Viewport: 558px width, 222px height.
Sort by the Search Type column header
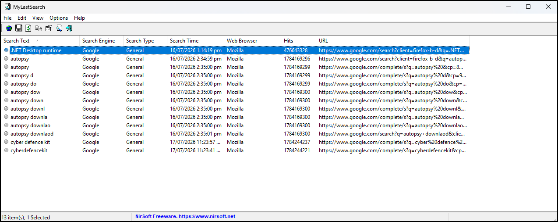pos(145,41)
